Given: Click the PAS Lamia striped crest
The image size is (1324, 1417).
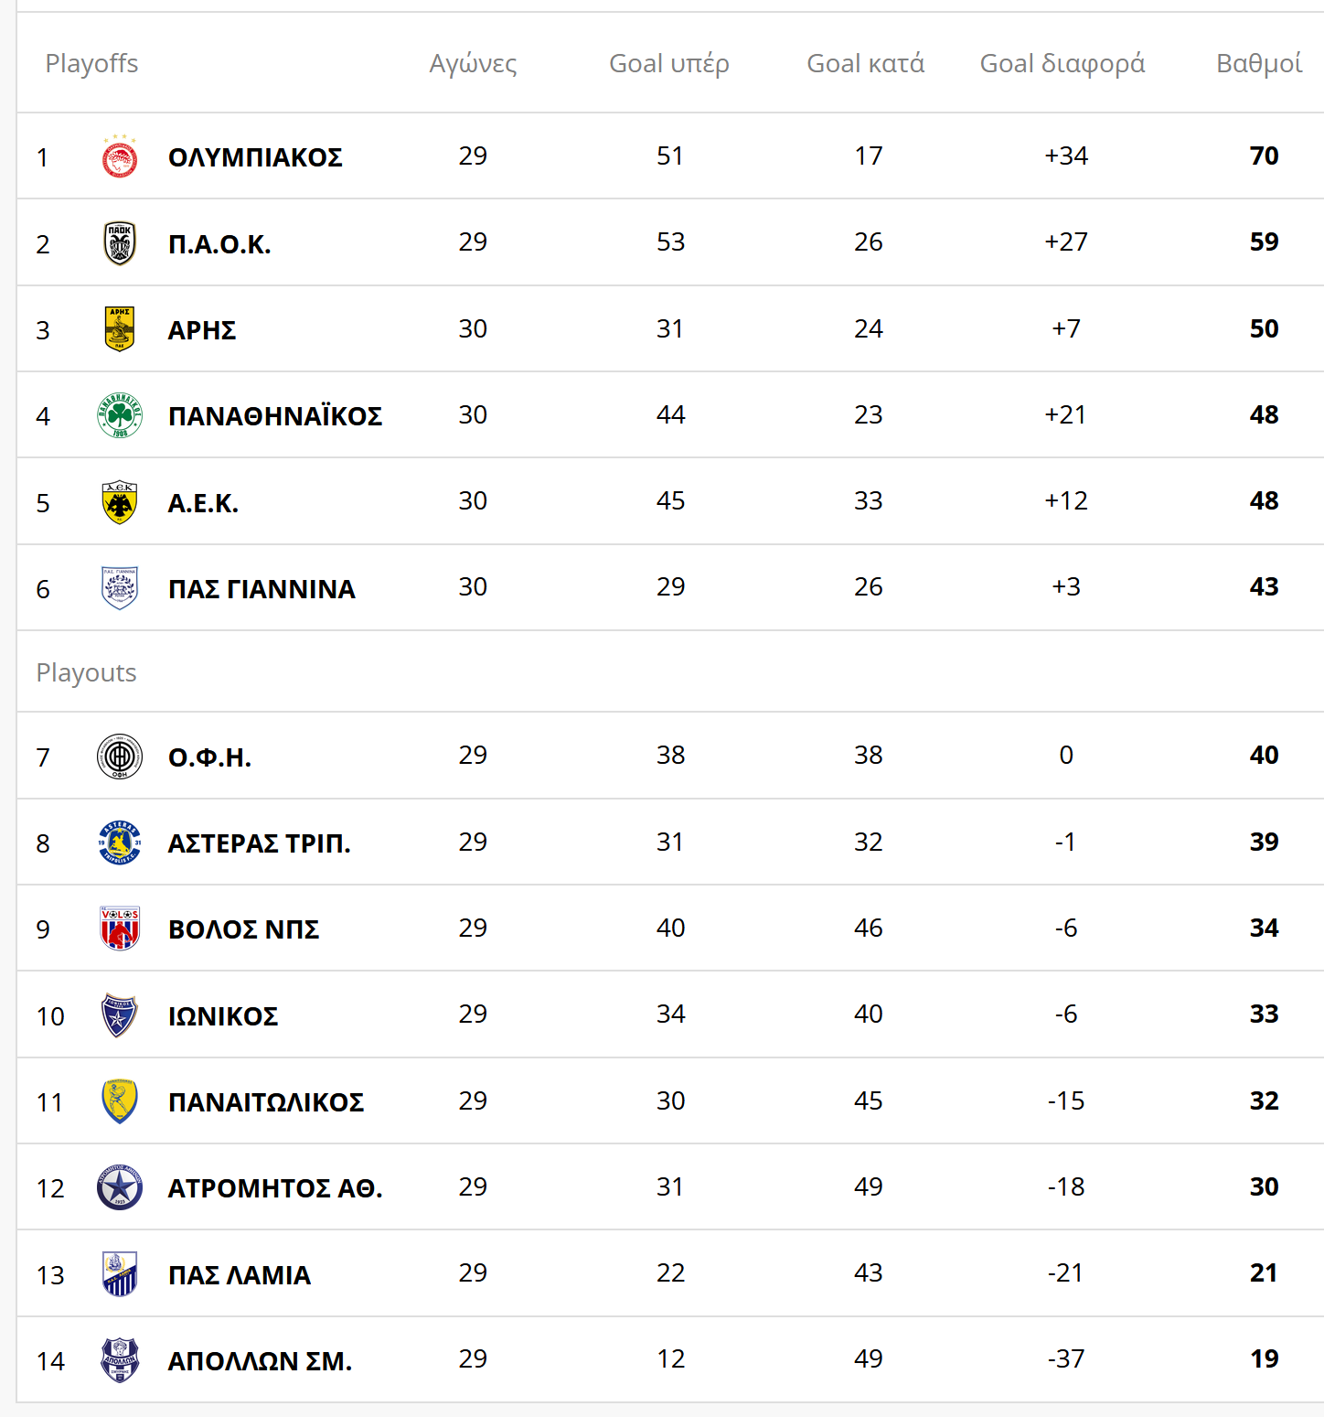Looking at the screenshot, I should [x=120, y=1274].
